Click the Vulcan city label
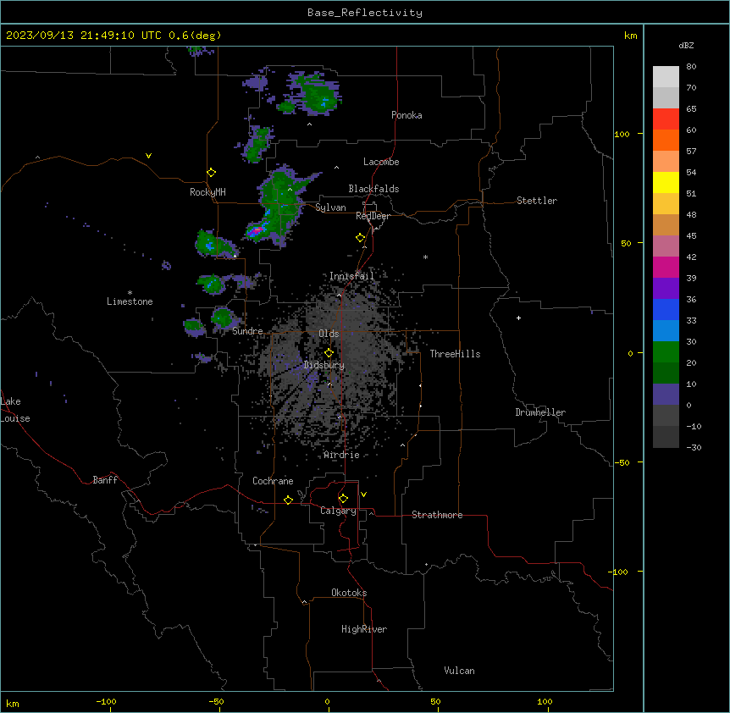 (460, 671)
